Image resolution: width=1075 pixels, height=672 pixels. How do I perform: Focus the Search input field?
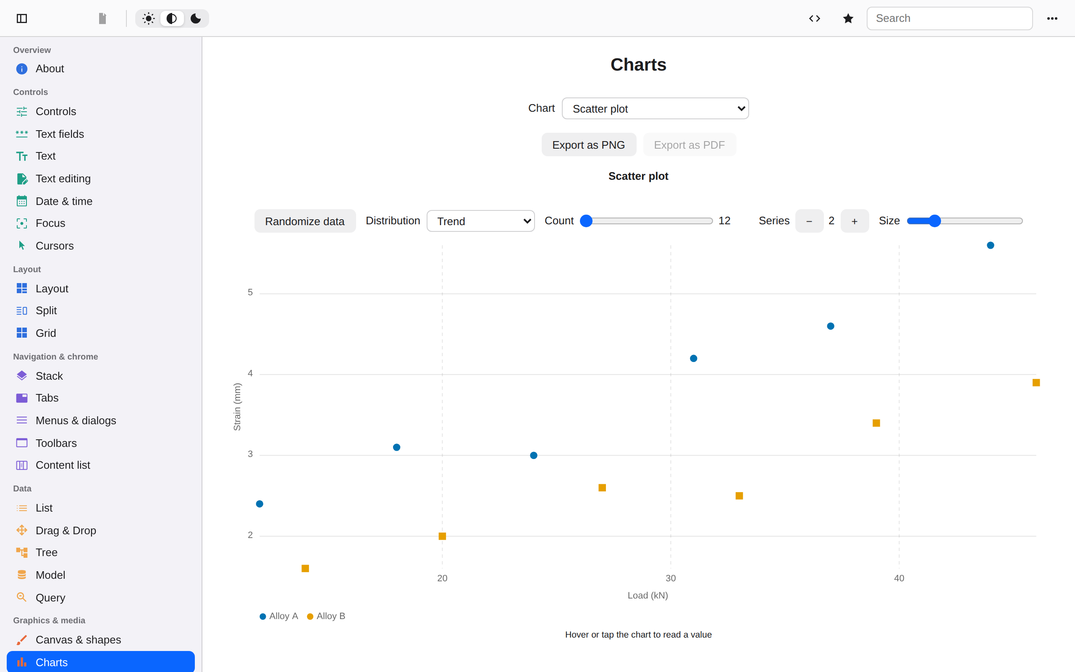coord(949,18)
